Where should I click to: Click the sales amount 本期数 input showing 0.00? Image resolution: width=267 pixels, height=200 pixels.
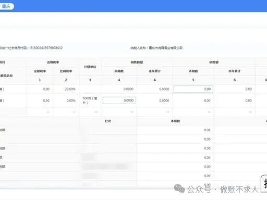pyautogui.click(x=193, y=89)
